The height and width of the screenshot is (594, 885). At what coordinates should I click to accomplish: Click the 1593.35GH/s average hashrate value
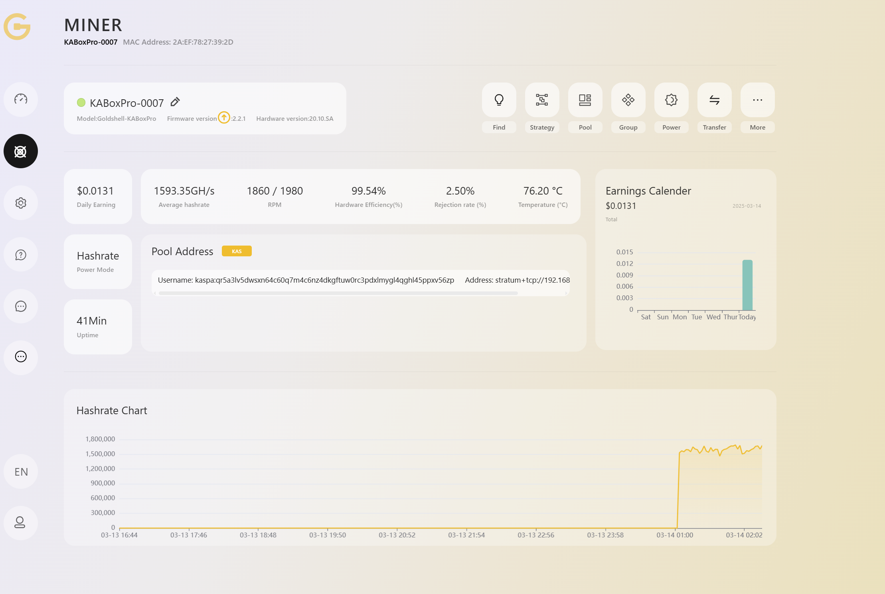(184, 191)
